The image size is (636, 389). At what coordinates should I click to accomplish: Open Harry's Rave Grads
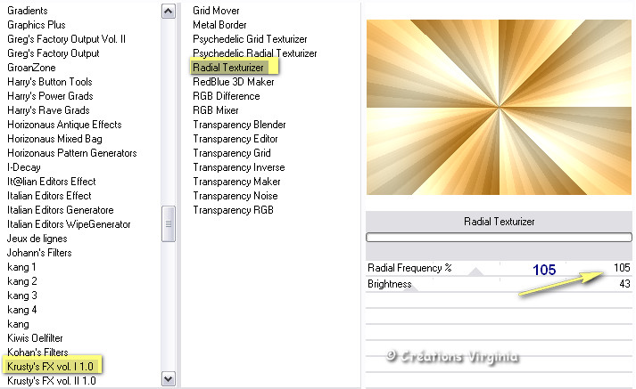pyautogui.click(x=48, y=110)
